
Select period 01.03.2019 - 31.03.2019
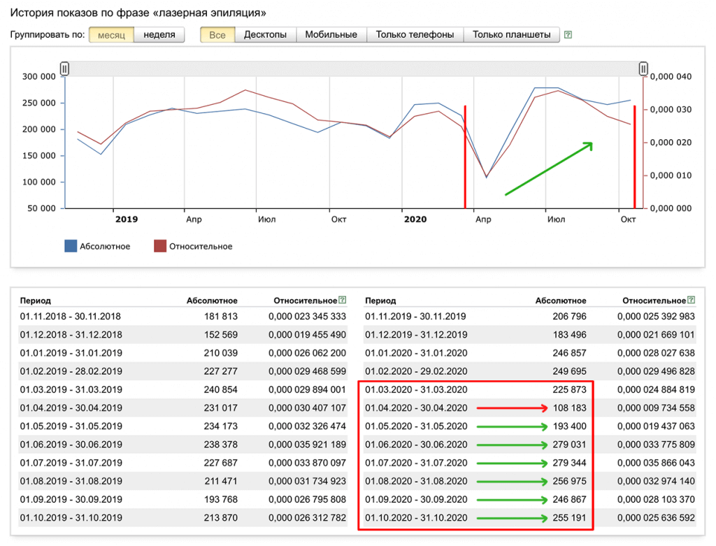point(71,389)
